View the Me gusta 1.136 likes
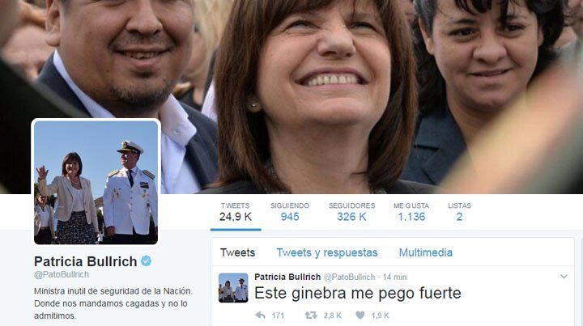Screen dimensions: 583x326 click(x=411, y=212)
